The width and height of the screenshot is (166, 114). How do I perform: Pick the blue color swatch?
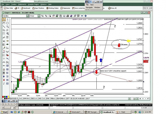[x=7, y=97]
